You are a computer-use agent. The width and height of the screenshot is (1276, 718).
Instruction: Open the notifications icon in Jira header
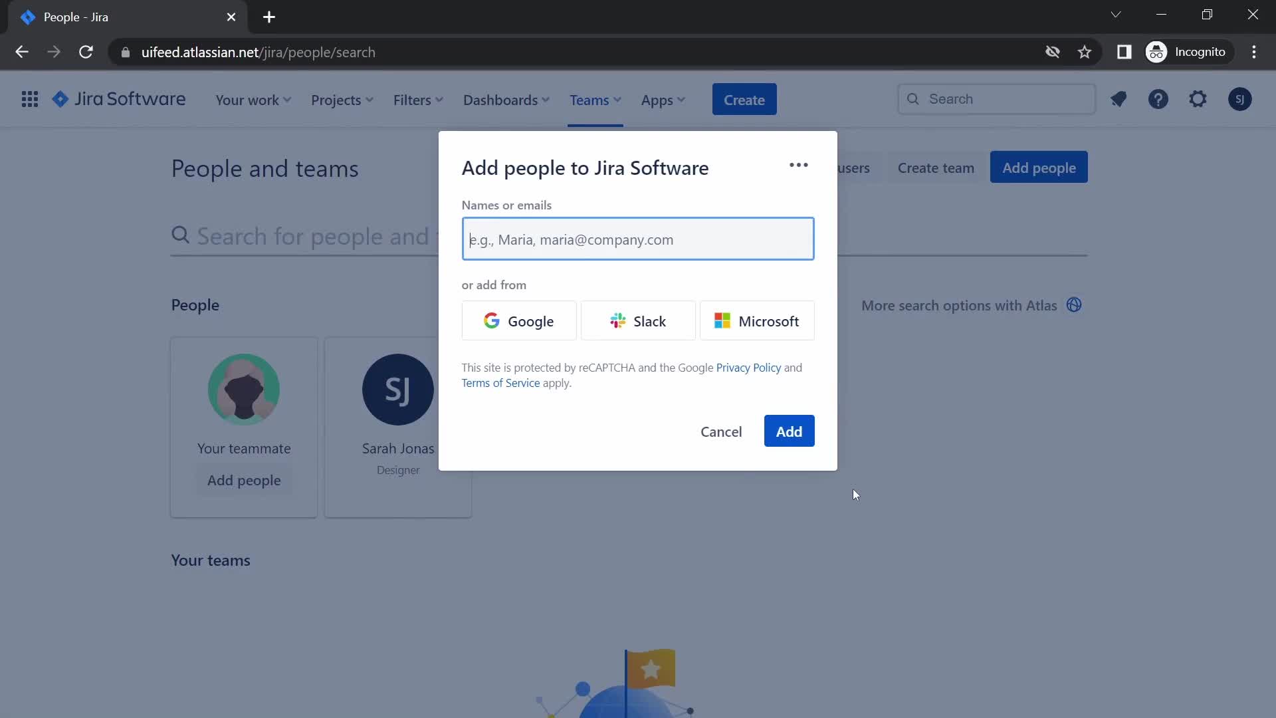1118,100
